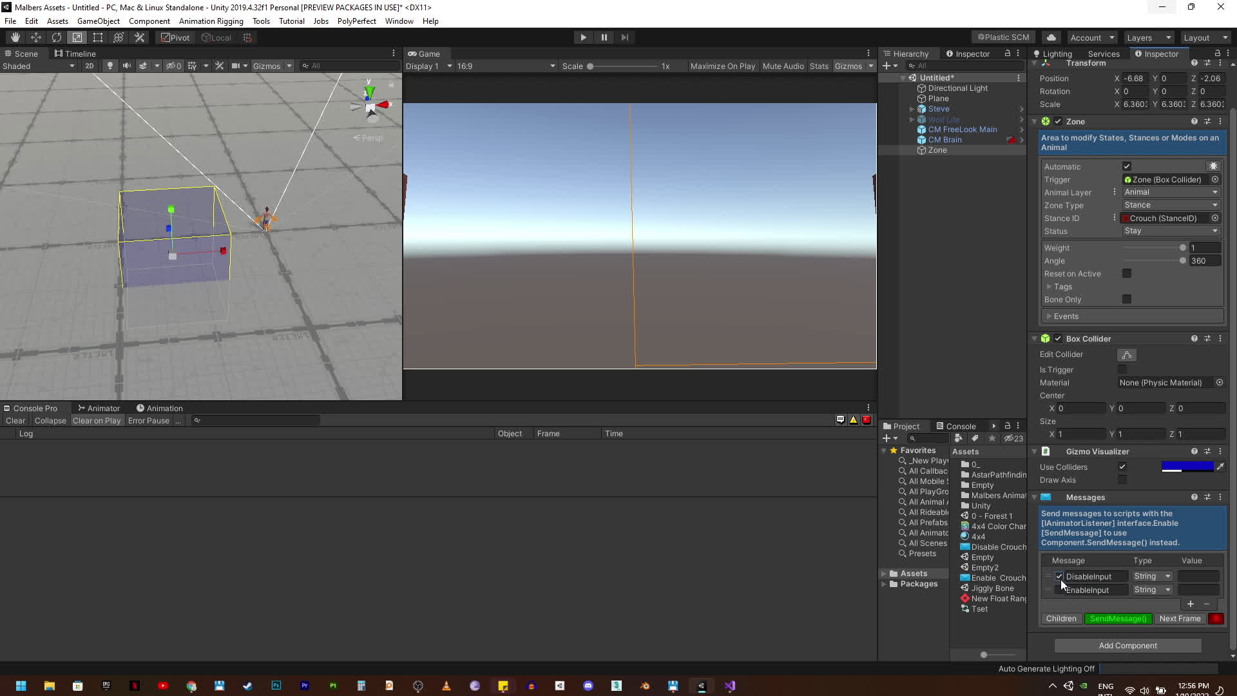Toggle the Automatic checkbox in Zone
Screen dimensions: 1237x696
(1126, 166)
